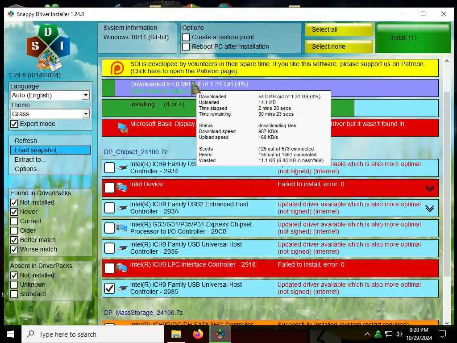This screenshot has width=457, height=343.
Task: Click the DP_Chipset_24100.7z header
Action: [136, 152]
